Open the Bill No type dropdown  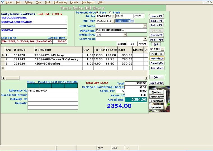point(113,16)
